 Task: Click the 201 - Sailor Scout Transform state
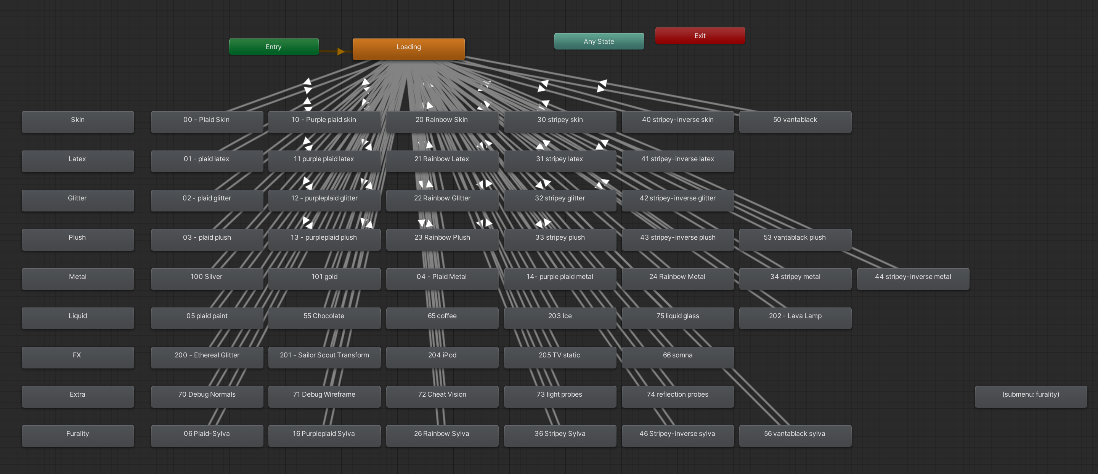tap(324, 355)
